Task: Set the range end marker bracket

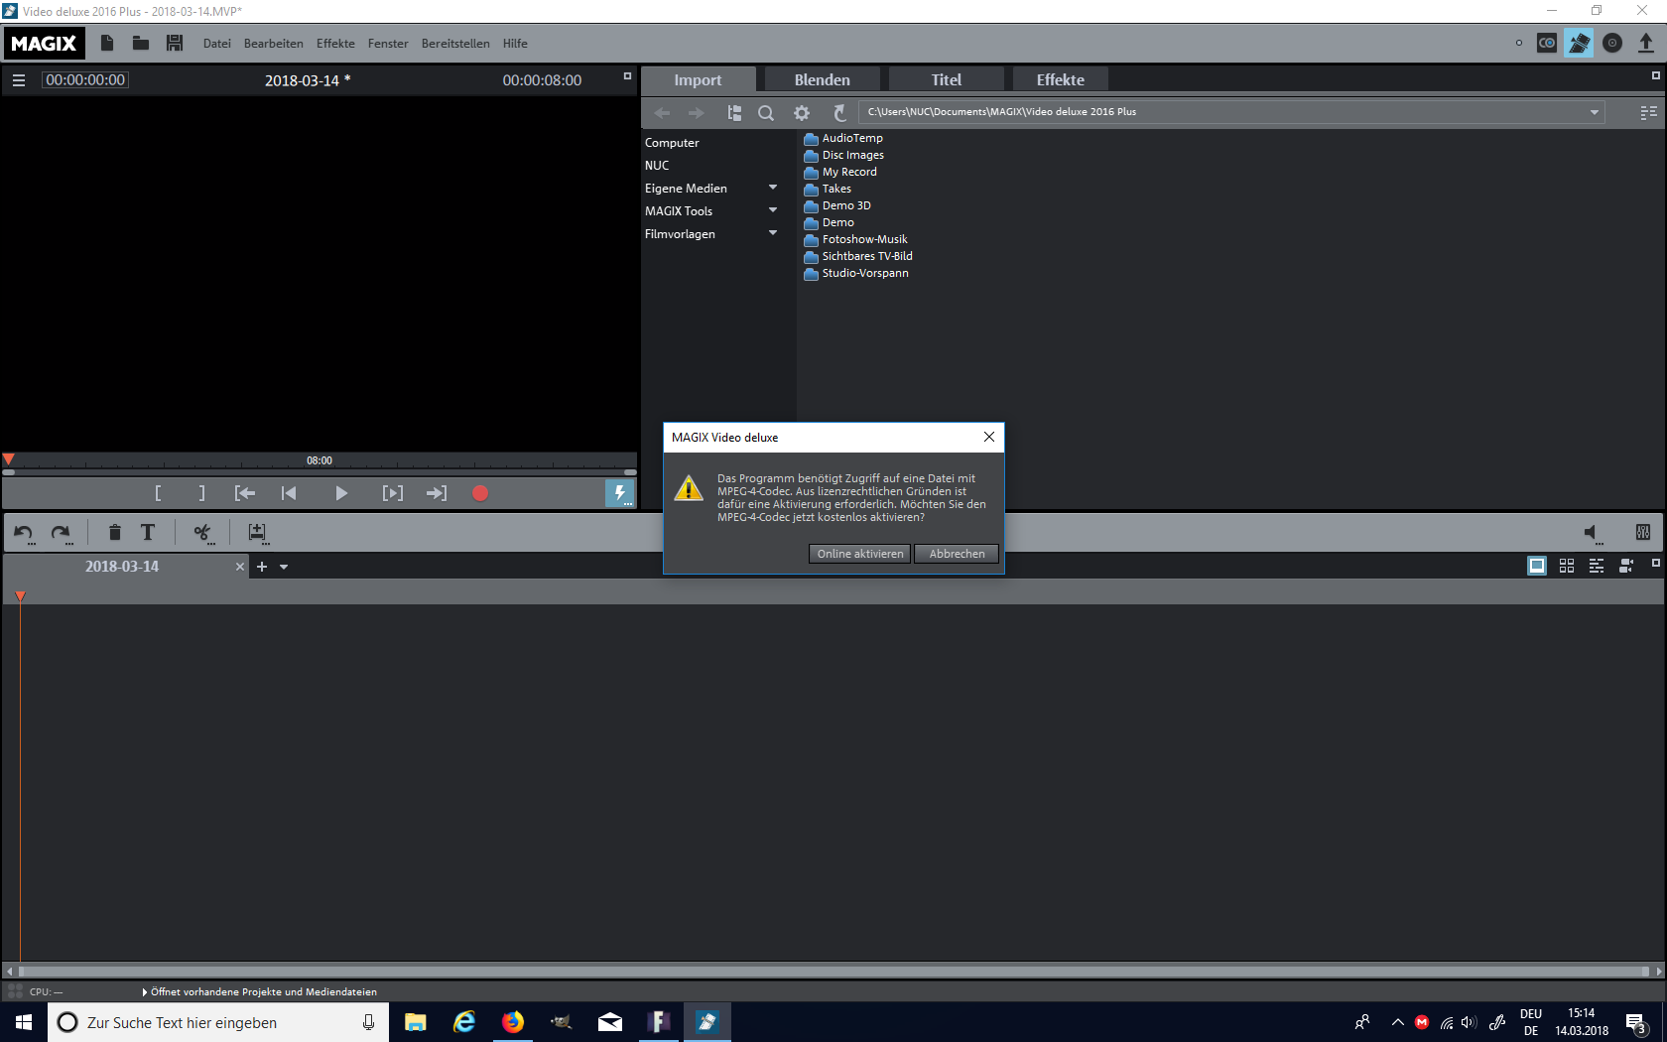Action: pyautogui.click(x=202, y=493)
